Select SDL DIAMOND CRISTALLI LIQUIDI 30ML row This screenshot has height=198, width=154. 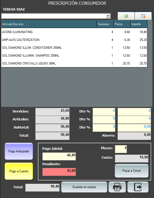click(x=74, y=63)
